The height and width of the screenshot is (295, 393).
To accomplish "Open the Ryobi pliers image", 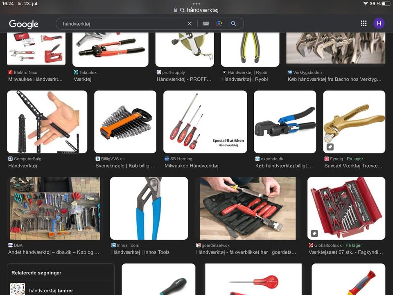I will [x=250, y=50].
